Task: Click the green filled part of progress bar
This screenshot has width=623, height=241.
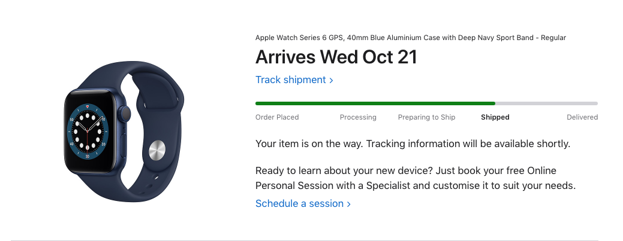Action: tap(375, 103)
